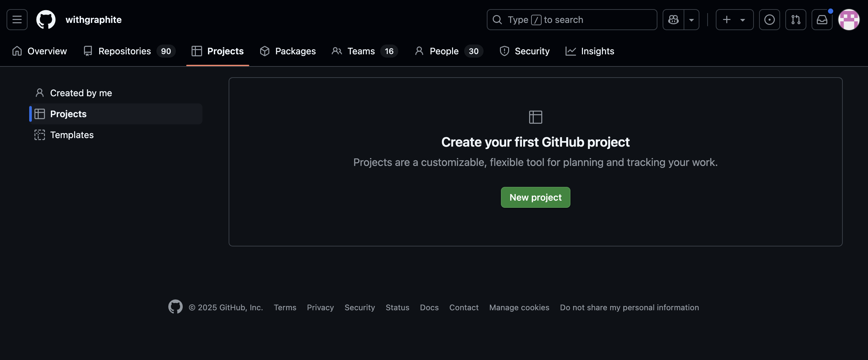Open the Copilot options dropdown arrow
868x360 pixels.
[692, 20]
